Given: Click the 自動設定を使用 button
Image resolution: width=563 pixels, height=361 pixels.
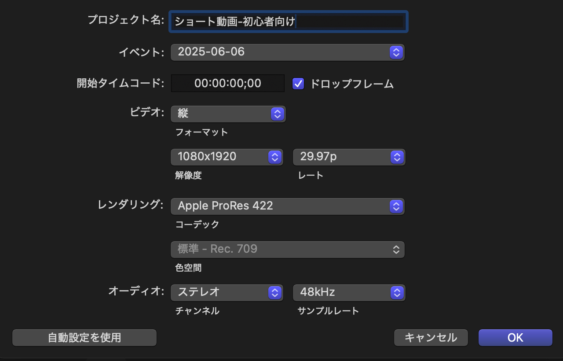Looking at the screenshot, I should point(84,338).
